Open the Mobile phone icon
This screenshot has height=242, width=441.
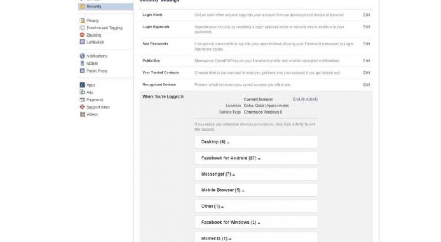pos(82,63)
